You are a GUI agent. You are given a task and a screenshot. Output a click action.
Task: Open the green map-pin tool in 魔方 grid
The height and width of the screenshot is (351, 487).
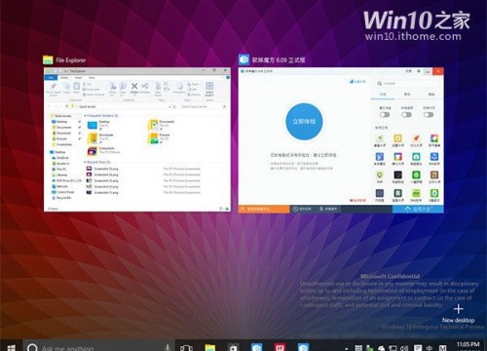(380, 175)
